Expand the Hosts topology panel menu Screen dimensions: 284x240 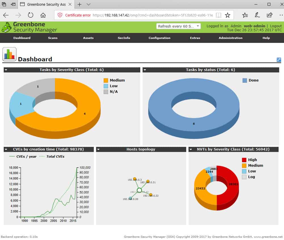click(98, 149)
